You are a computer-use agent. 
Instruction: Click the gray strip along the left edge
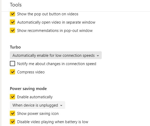pyautogui.click(x=1, y=63)
